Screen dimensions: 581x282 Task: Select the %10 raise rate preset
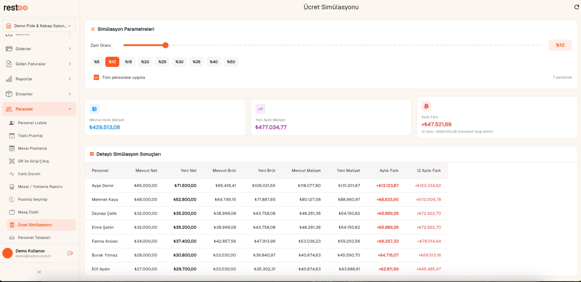(x=112, y=62)
